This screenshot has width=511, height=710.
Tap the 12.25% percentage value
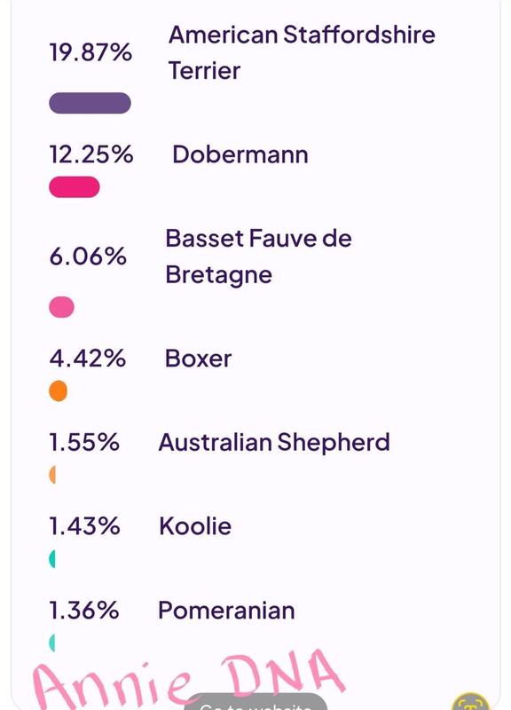[91, 154]
